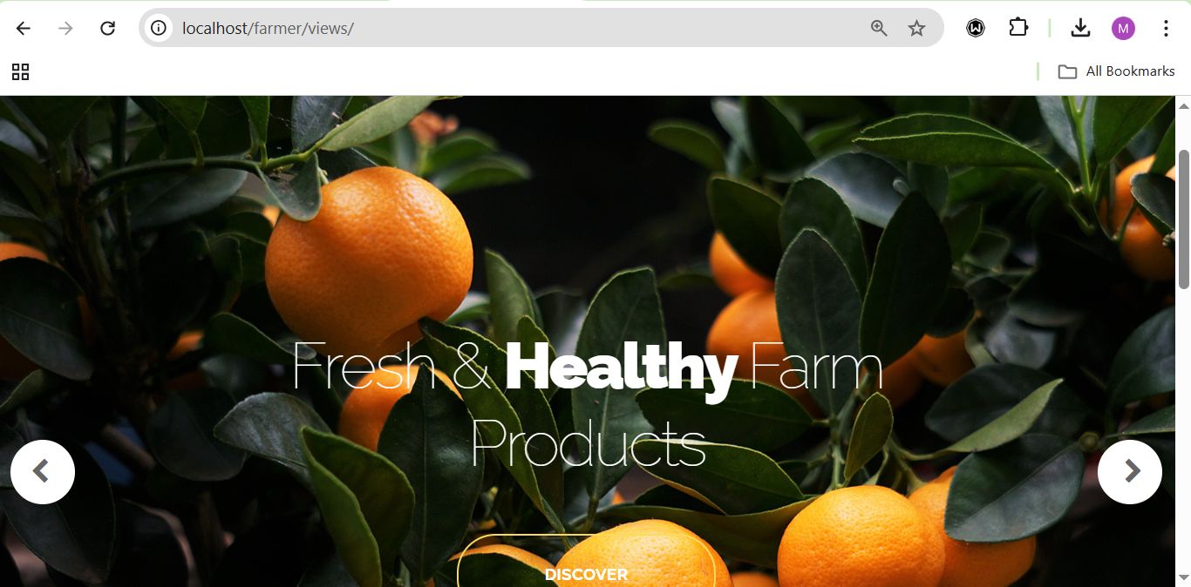Click the scrollbar down arrow
The height and width of the screenshot is (587, 1191).
[x=1184, y=577]
